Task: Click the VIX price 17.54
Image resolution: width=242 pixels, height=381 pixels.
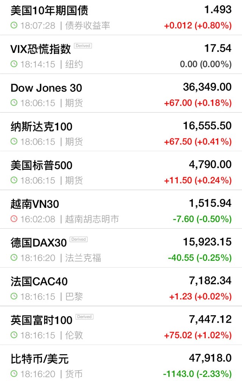Action: [x=218, y=48]
